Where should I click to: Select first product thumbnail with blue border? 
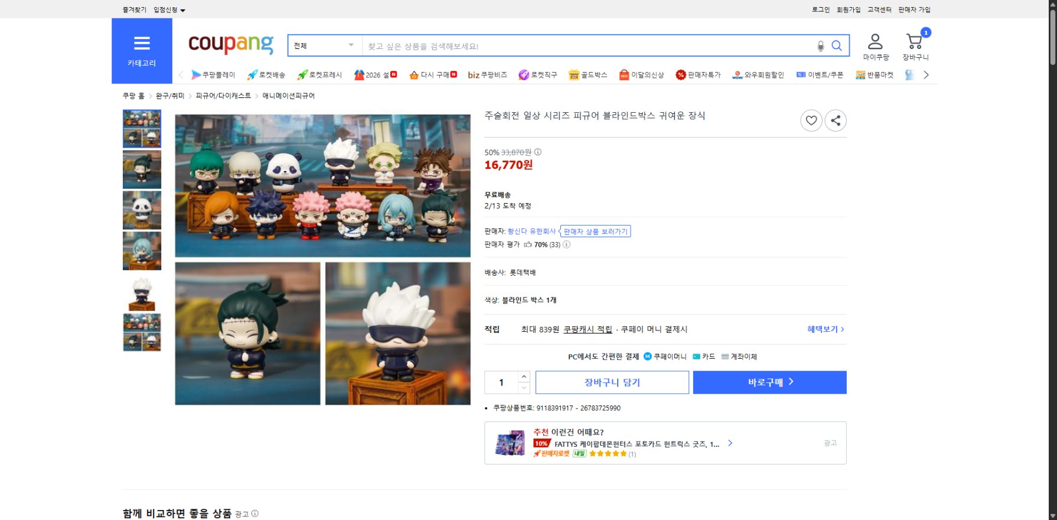[142, 129]
